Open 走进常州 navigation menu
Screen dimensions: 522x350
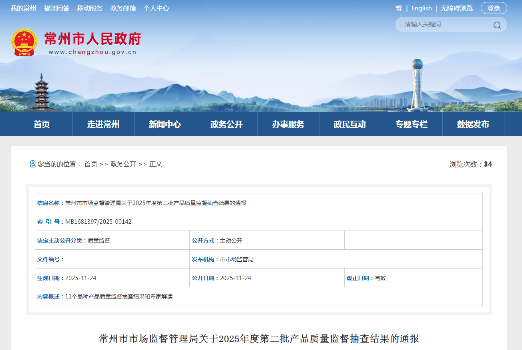point(103,124)
